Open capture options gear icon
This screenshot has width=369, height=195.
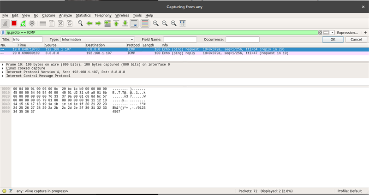tap(32, 23)
